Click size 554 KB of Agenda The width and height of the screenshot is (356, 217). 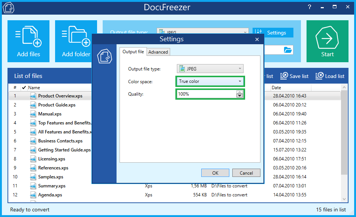click(x=200, y=195)
